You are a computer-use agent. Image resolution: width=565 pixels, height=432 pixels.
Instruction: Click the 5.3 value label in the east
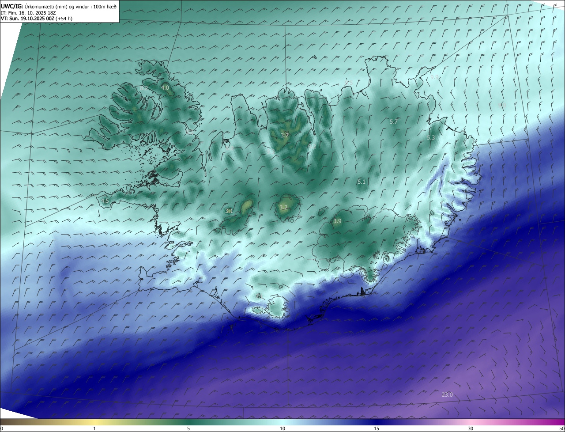click(x=431, y=137)
